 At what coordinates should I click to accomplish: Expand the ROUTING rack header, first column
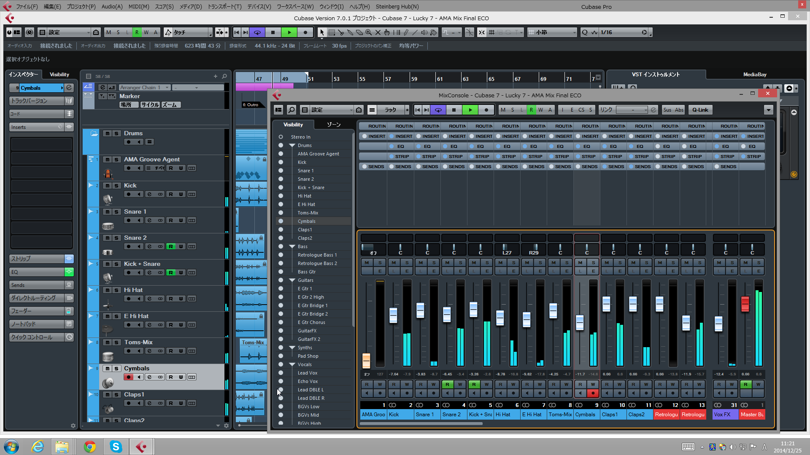coord(373,126)
